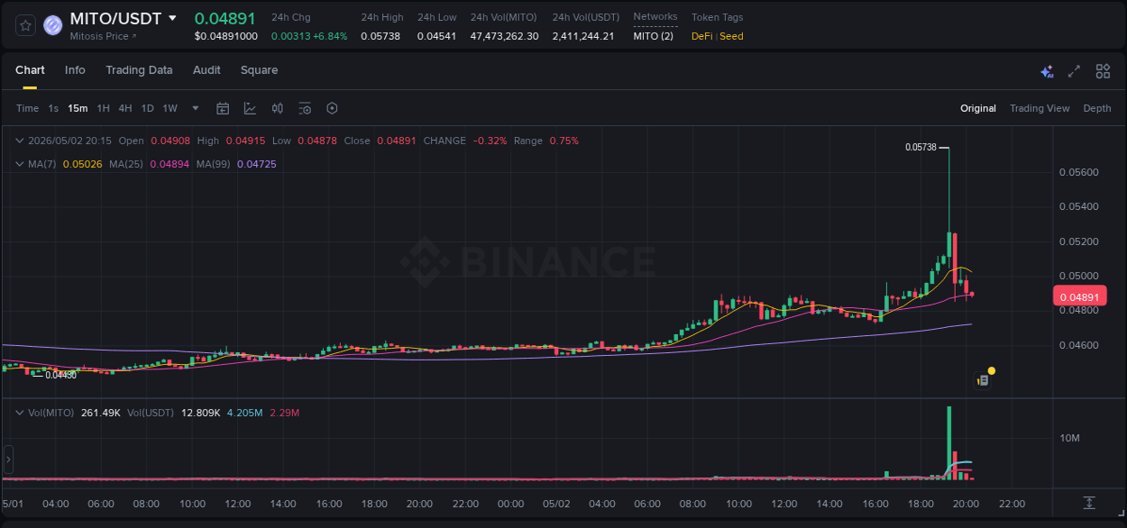Screen dimensions: 1127x528
Task: Expand the left side panel arrow
Action: [8, 460]
